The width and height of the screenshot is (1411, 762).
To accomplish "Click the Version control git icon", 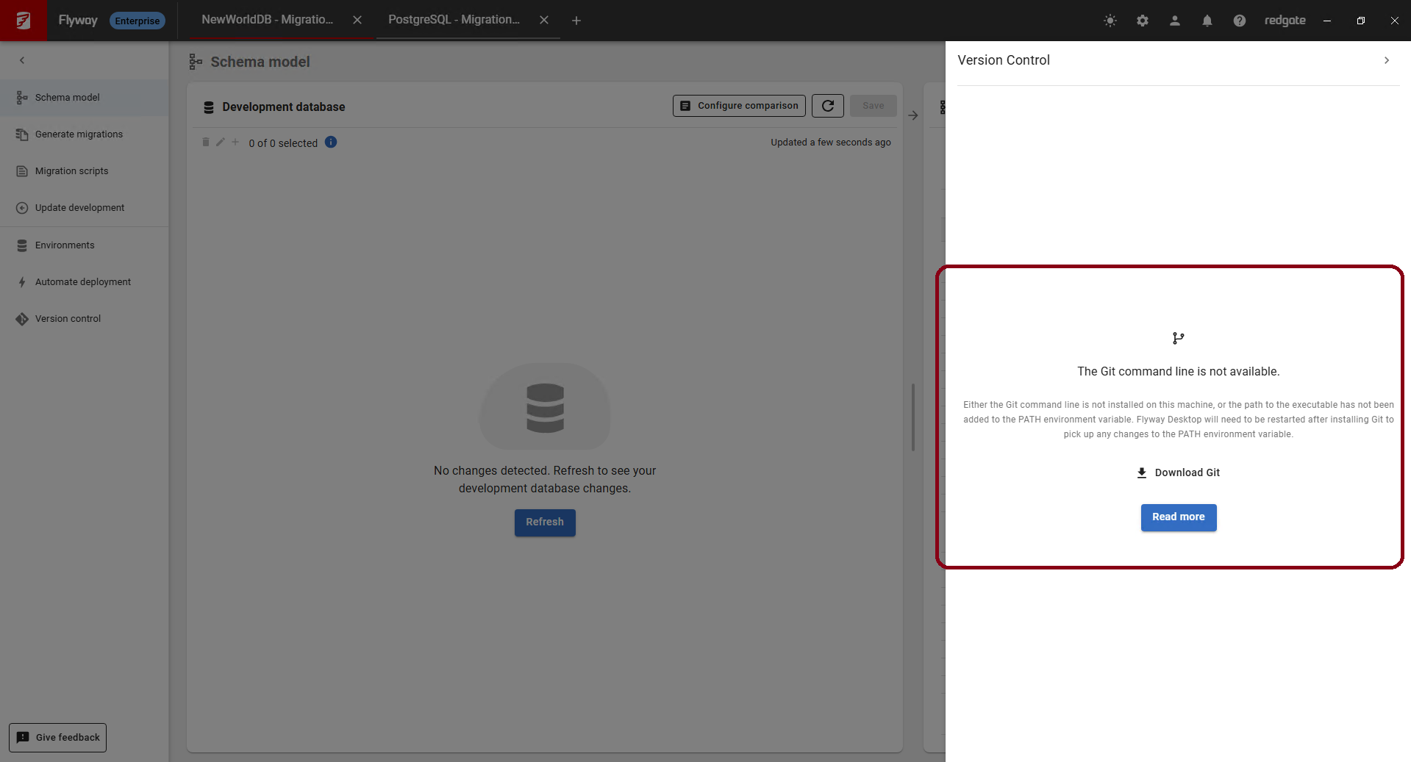I will tap(22, 319).
